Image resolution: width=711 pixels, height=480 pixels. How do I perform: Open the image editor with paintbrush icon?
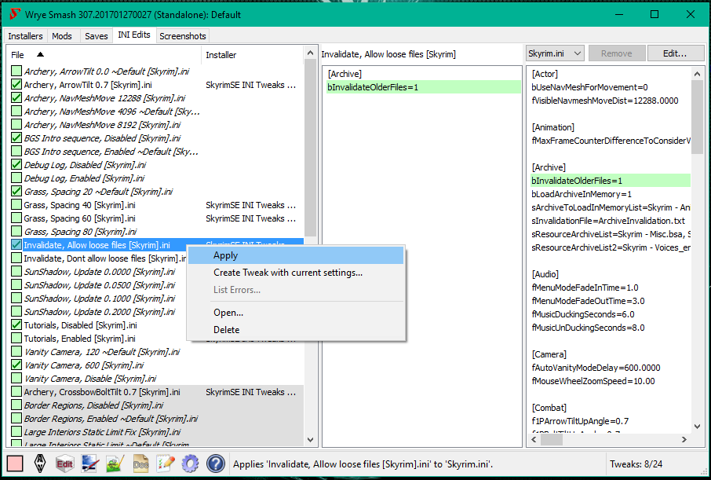pyautogui.click(x=90, y=463)
